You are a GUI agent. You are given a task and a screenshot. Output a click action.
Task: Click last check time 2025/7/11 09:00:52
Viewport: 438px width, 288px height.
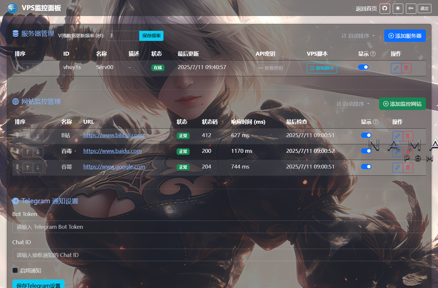point(311,151)
